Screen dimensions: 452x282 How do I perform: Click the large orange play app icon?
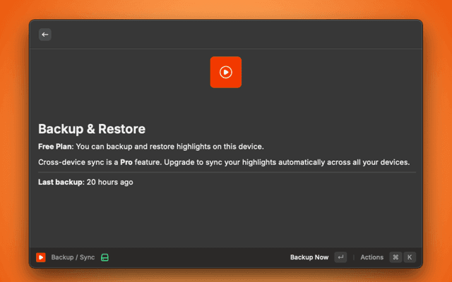point(225,72)
